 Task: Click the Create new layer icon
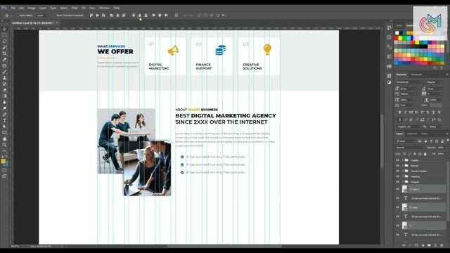pyautogui.click(x=435, y=245)
